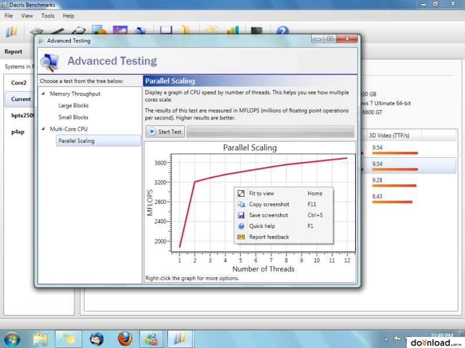The height and width of the screenshot is (348, 465).
Task: Open Windows Live Messenger taskbar button
Action: (x=152, y=339)
